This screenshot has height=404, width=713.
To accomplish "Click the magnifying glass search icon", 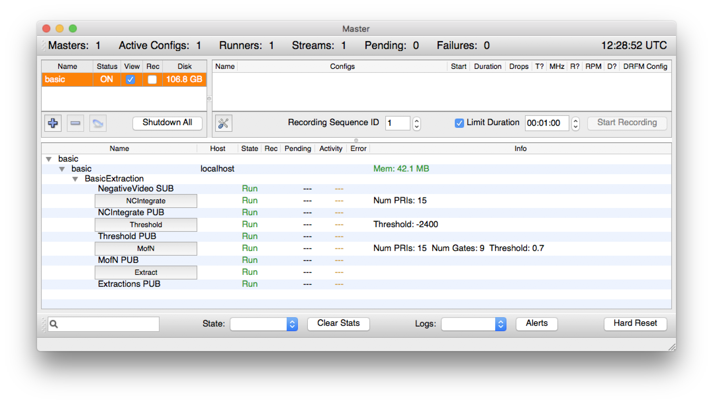I will tap(54, 324).
